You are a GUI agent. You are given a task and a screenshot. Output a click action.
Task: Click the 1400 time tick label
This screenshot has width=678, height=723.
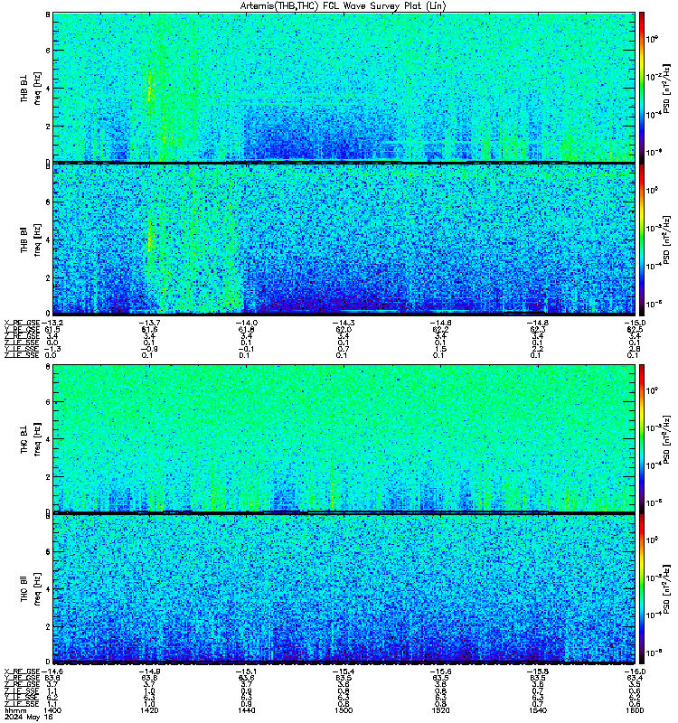[x=52, y=710]
